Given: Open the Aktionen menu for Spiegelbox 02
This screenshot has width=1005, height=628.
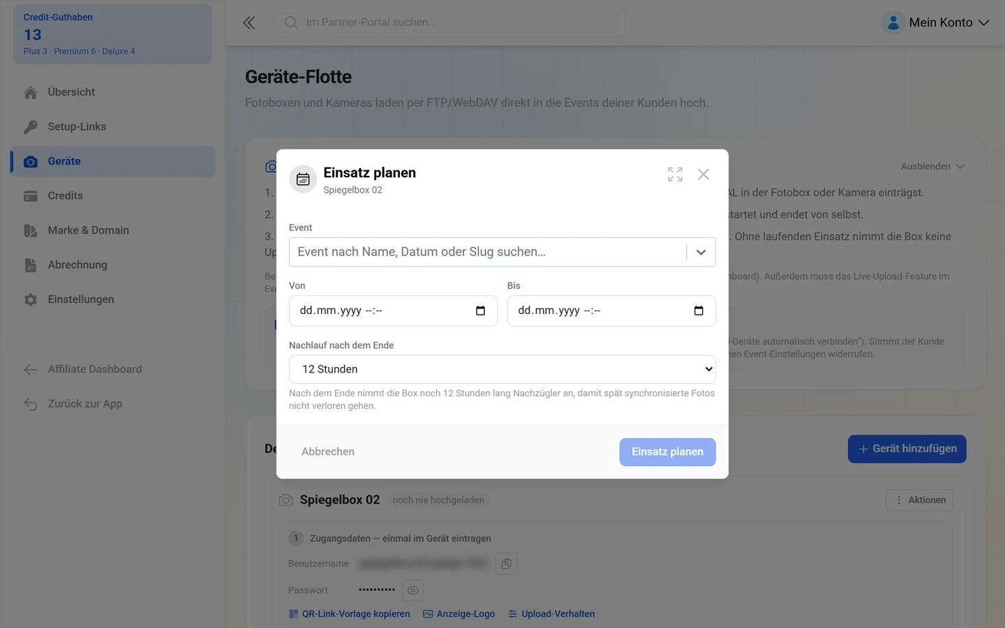Looking at the screenshot, I should (919, 500).
